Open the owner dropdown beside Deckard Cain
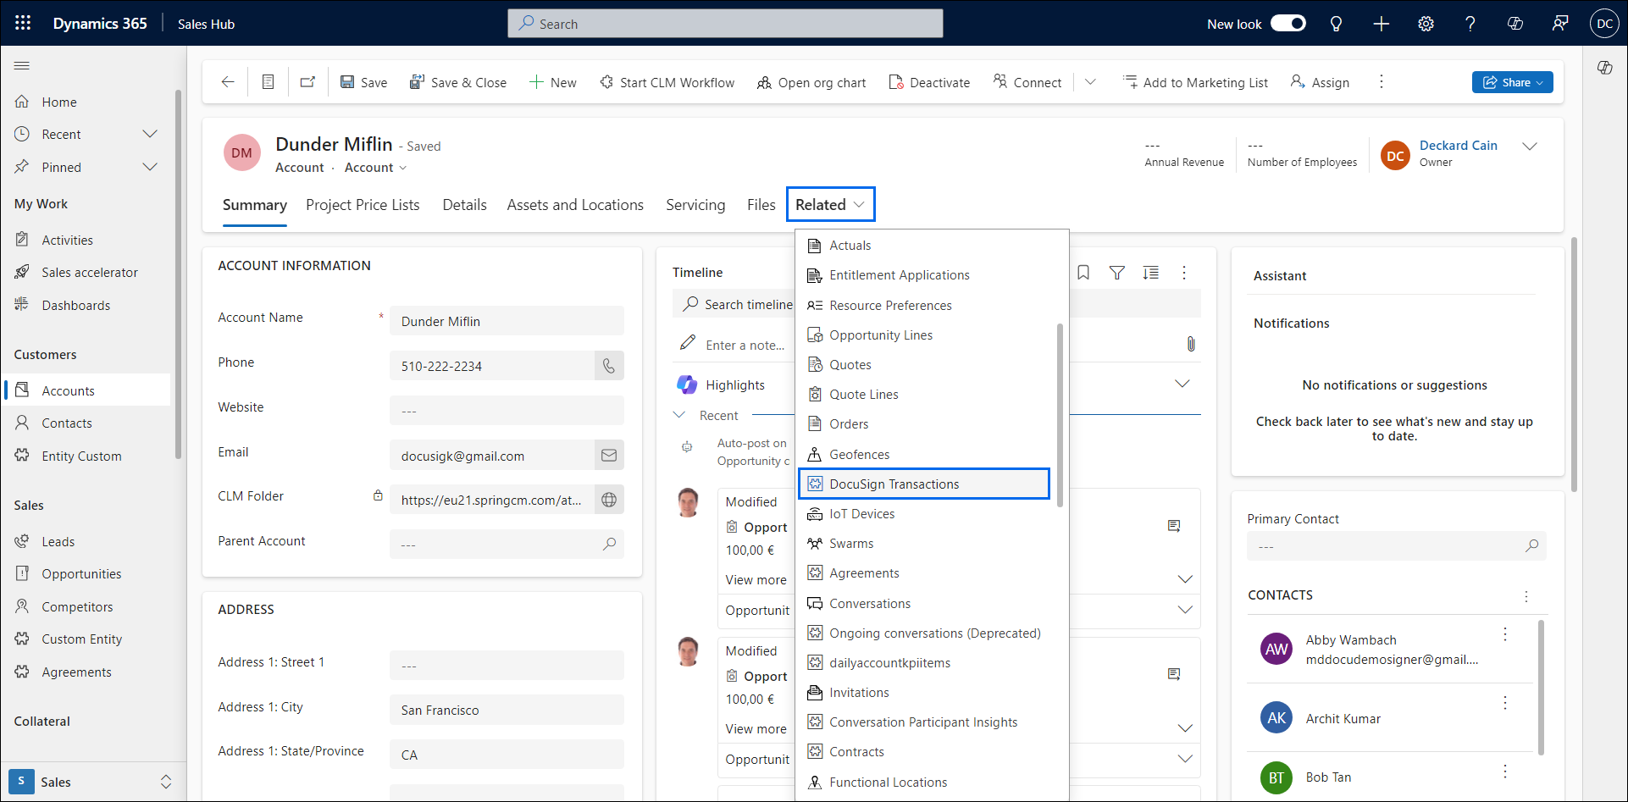The height and width of the screenshot is (802, 1628). [x=1531, y=146]
